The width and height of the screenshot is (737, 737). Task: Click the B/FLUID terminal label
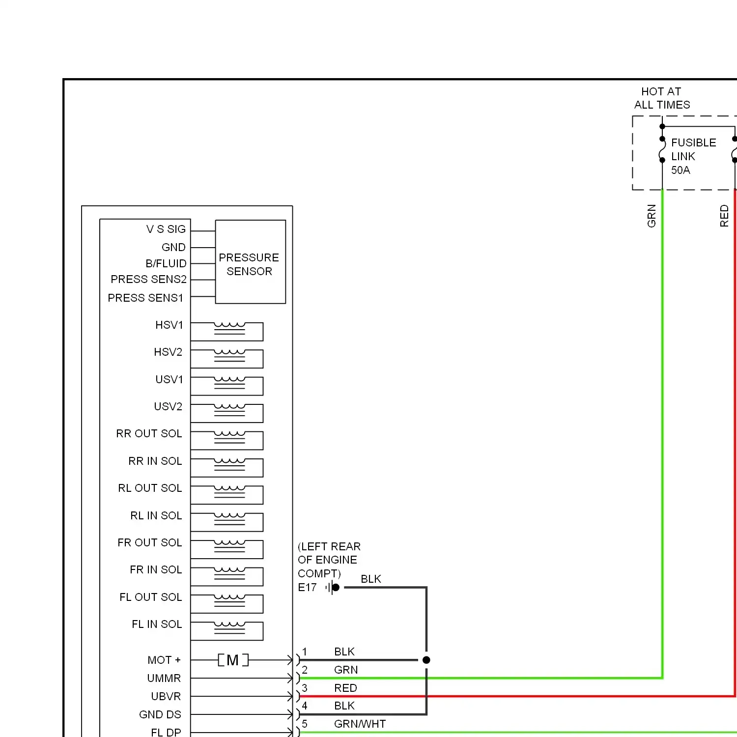pyautogui.click(x=166, y=263)
